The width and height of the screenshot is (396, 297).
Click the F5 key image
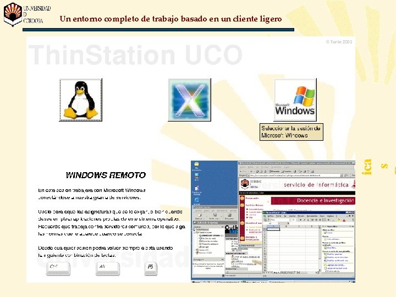(x=151, y=268)
